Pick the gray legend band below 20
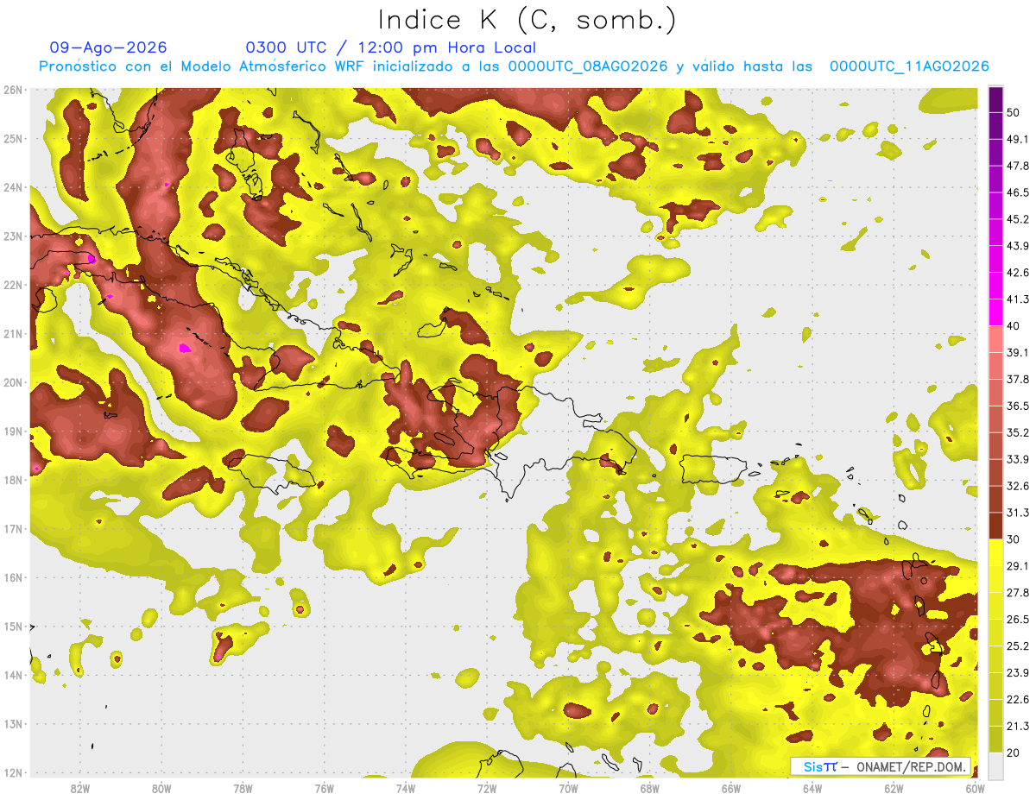This screenshot has height=800, width=1036. pyautogui.click(x=995, y=765)
